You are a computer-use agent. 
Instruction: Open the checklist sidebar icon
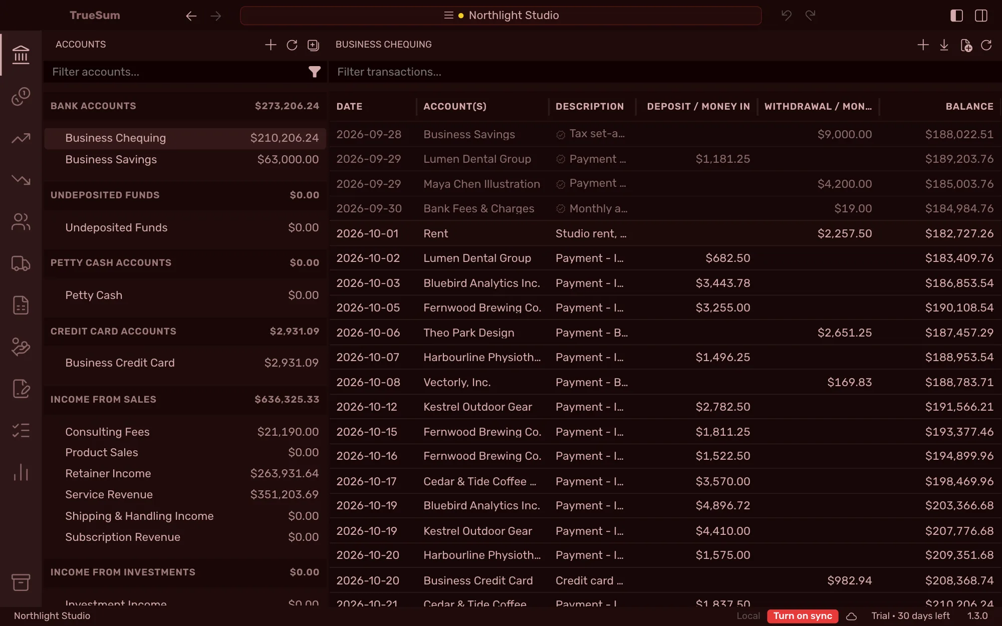pos(21,430)
